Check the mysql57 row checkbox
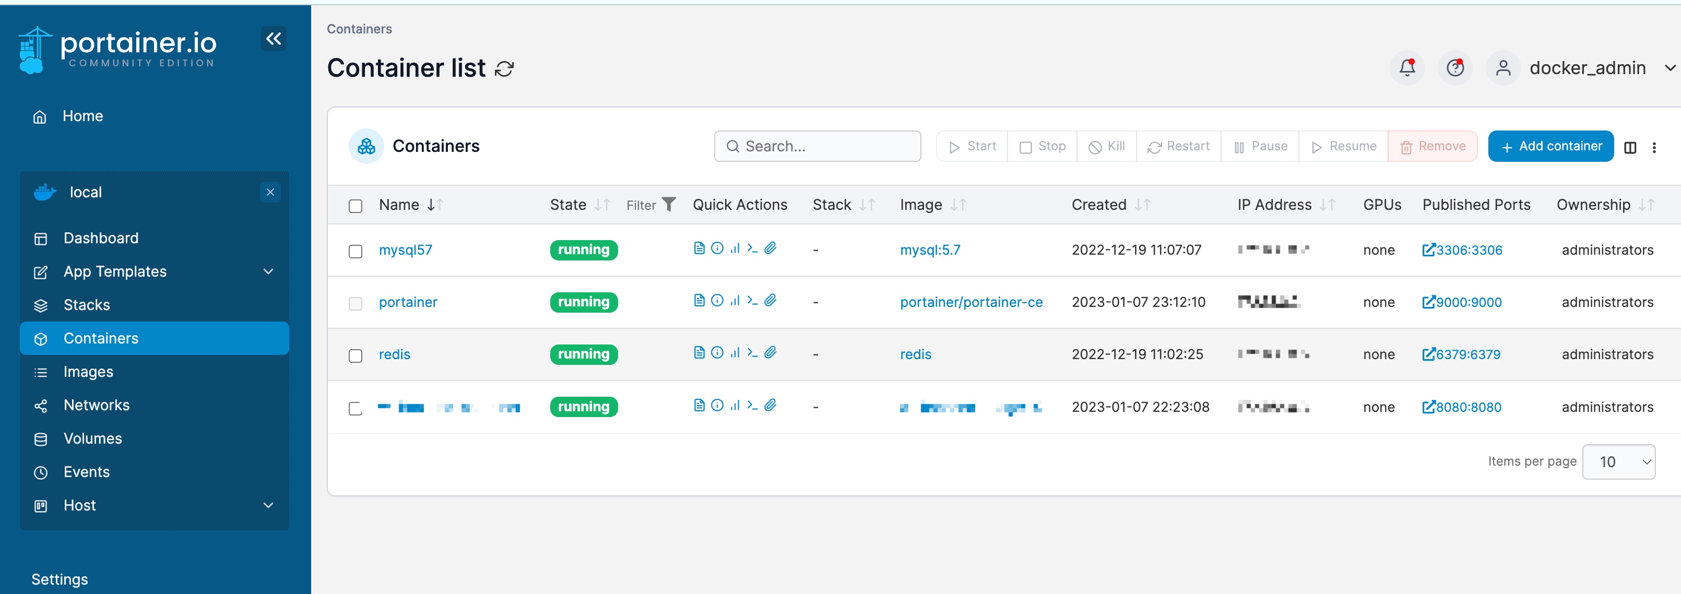The image size is (1681, 594). pos(355,251)
